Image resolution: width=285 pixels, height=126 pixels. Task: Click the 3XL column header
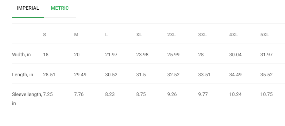pyautogui.click(x=203, y=35)
